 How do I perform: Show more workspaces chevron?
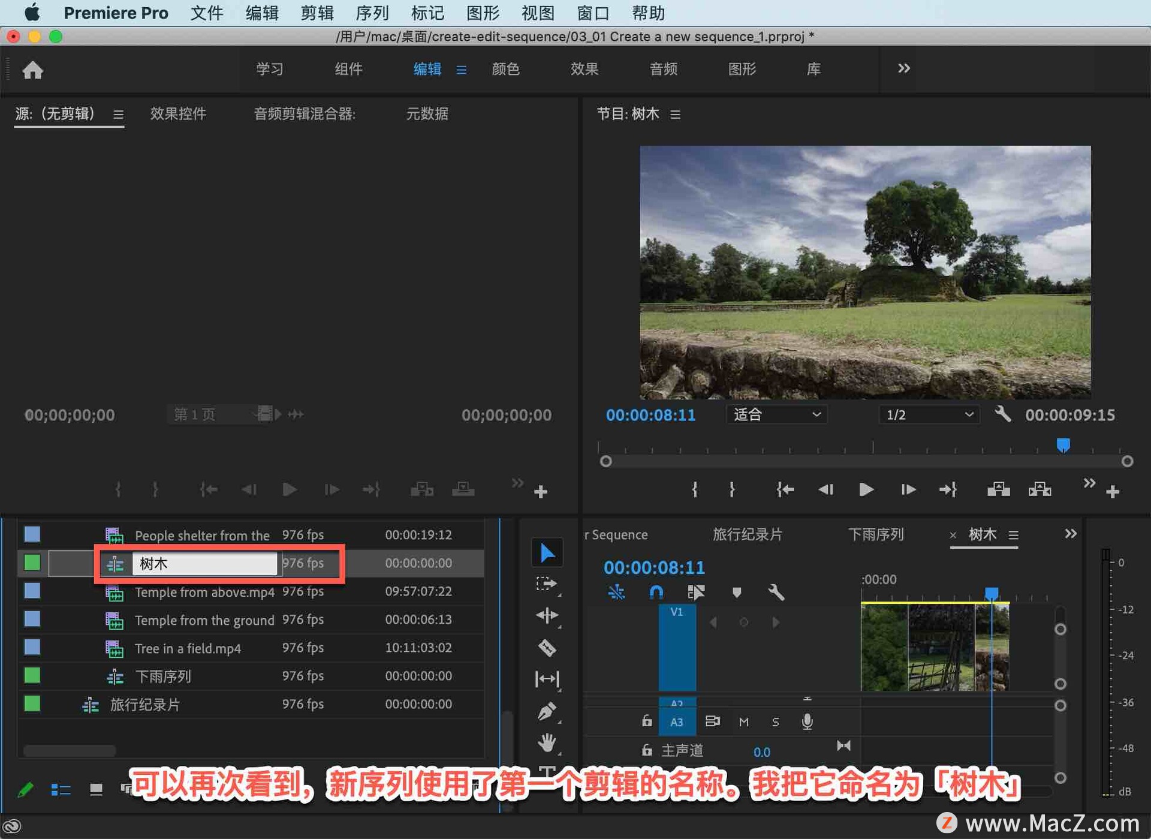(903, 68)
